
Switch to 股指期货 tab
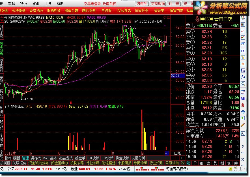pos(54,11)
